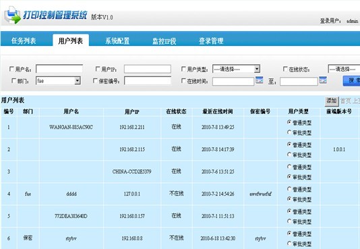Click the CHINA-CCD2E5379 cell
Viewport: 360px width, 249px height.
[131, 171]
